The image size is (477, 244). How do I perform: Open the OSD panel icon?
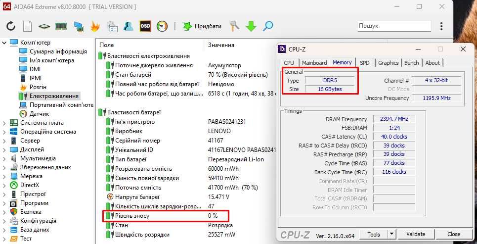click(145, 27)
